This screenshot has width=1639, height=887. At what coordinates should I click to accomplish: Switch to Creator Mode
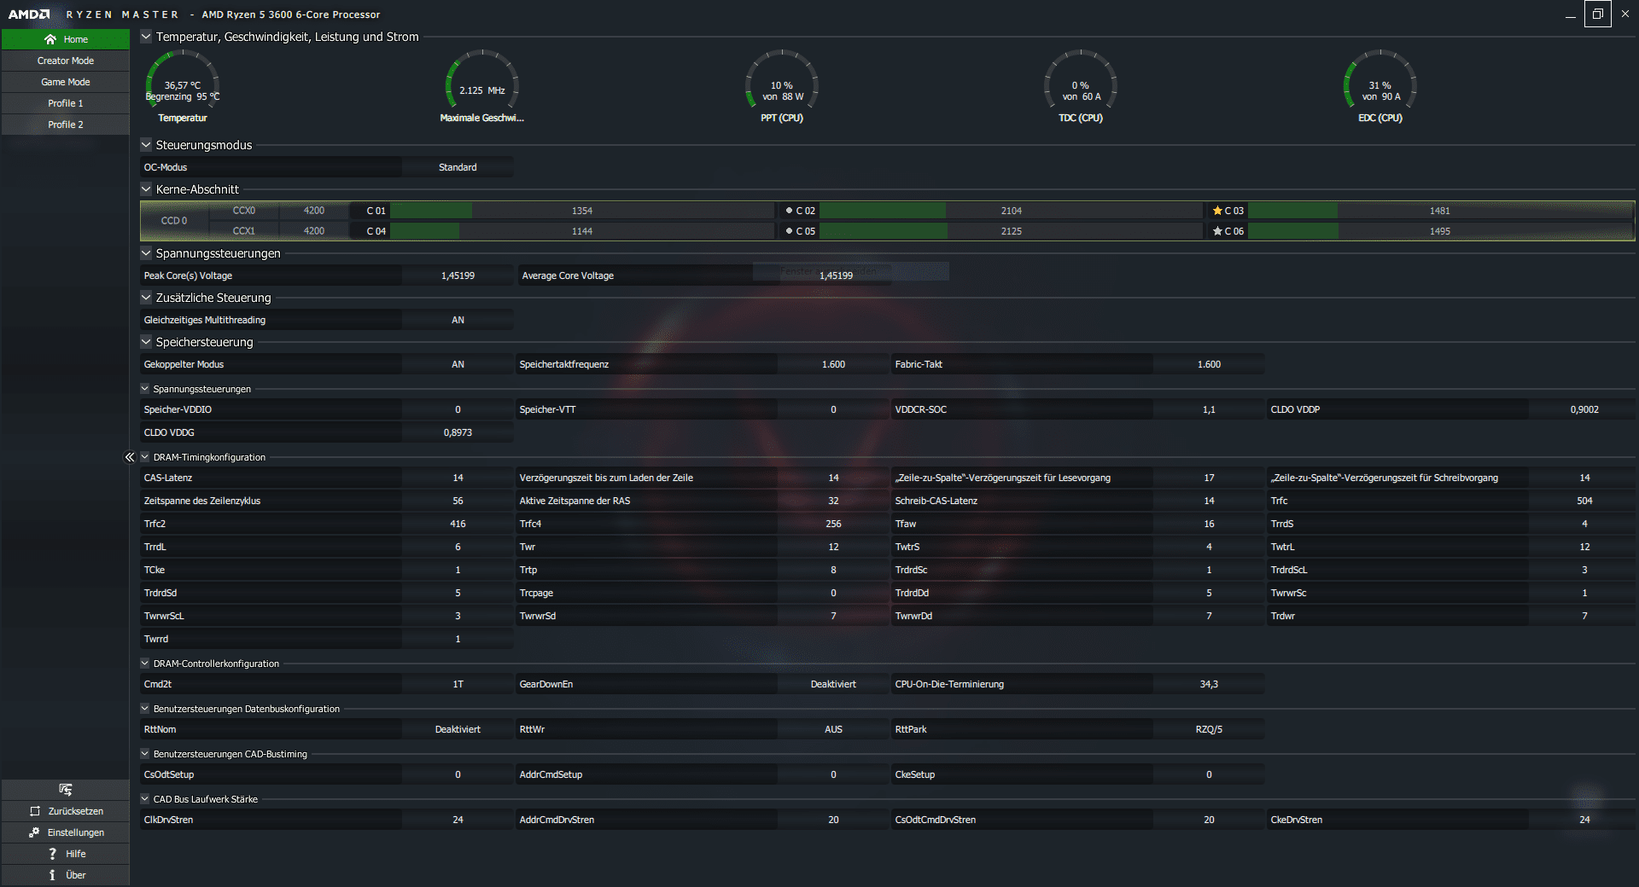coord(66,61)
